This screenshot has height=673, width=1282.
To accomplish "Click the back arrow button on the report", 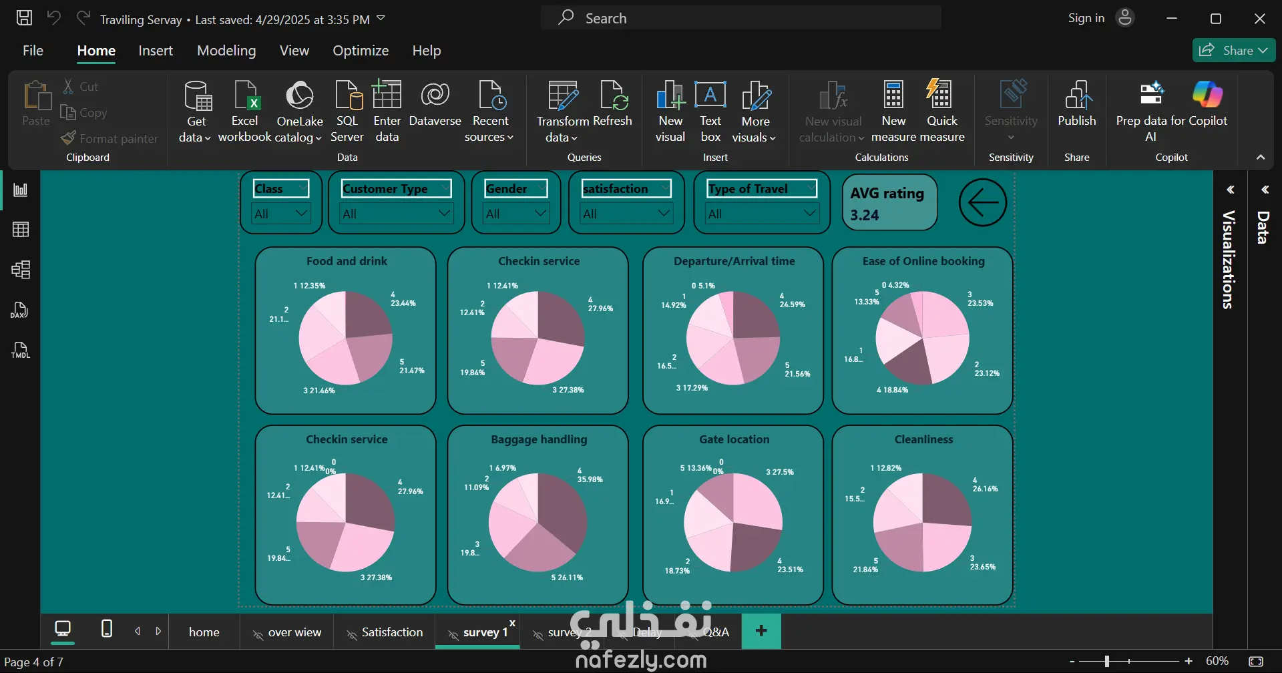I will point(983,202).
